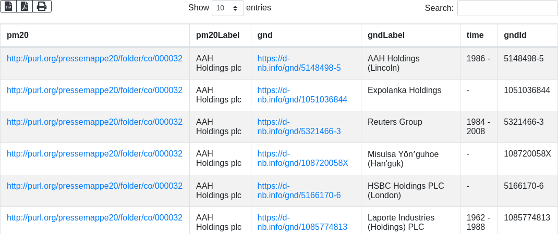Export table as CSV file icon
The height and width of the screenshot is (234, 558).
tap(8, 6)
